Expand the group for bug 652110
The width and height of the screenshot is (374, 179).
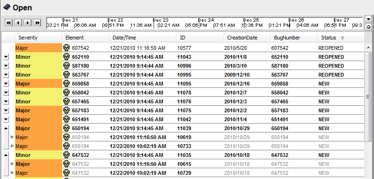tap(6, 57)
